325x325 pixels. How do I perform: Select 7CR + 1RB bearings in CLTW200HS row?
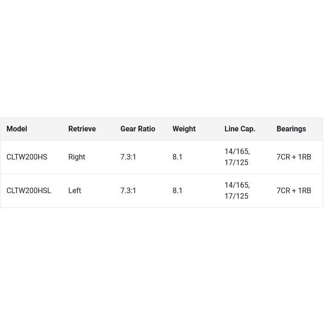294,157
